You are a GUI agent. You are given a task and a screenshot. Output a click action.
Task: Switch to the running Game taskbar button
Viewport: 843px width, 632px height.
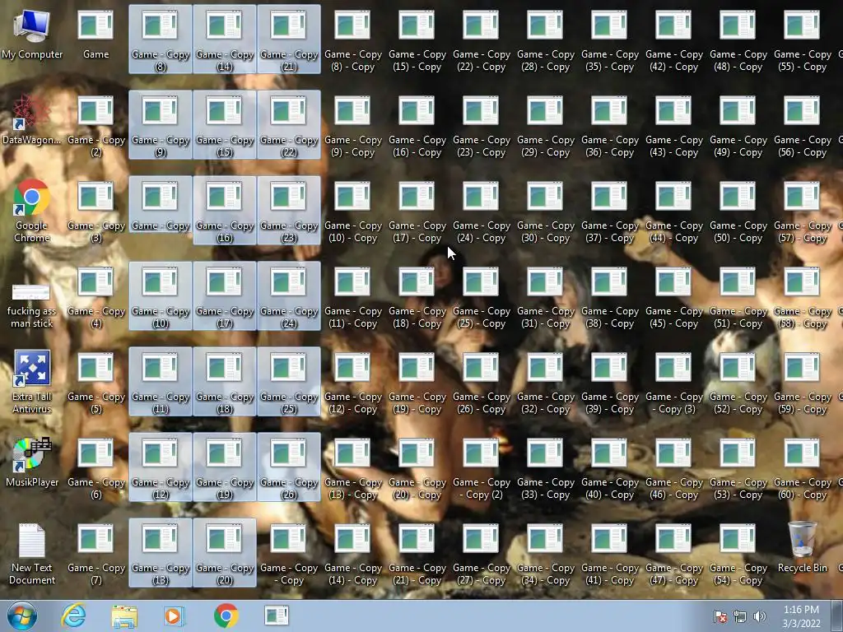(x=277, y=616)
